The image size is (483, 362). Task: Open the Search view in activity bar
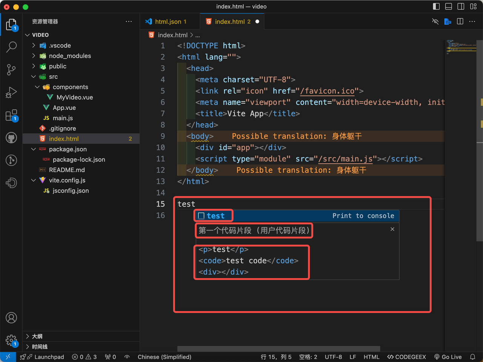point(11,47)
